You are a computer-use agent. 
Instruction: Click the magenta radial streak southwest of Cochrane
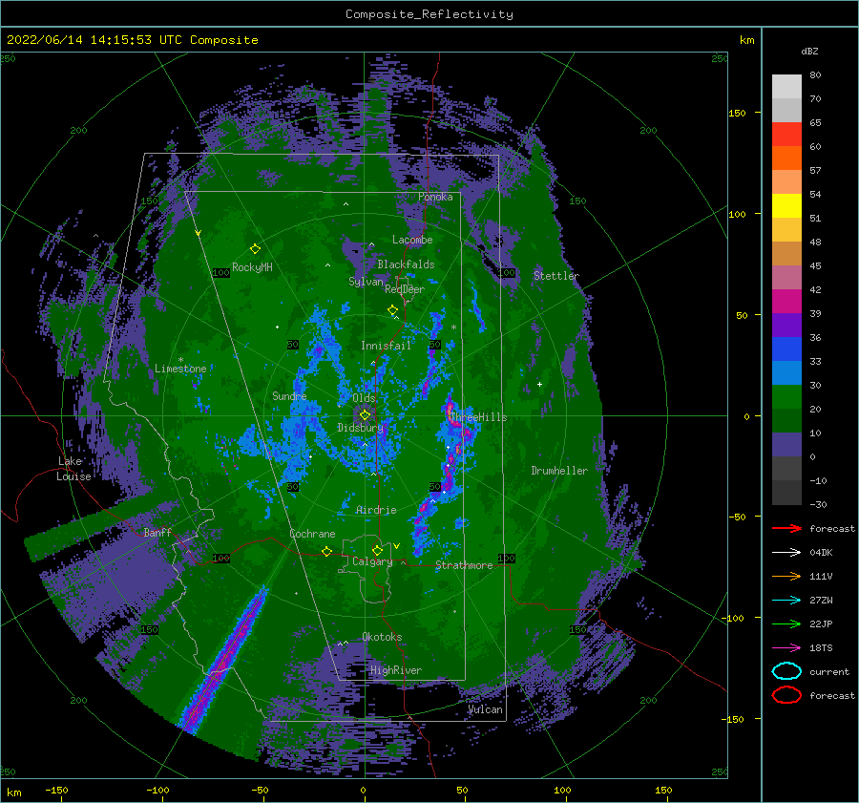point(221,662)
